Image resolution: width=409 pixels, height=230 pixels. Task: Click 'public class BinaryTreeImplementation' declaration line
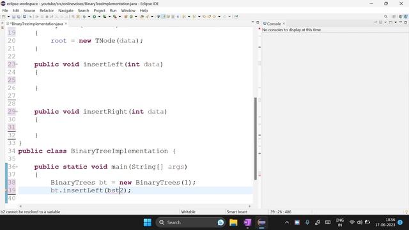pyautogui.click(x=96, y=151)
